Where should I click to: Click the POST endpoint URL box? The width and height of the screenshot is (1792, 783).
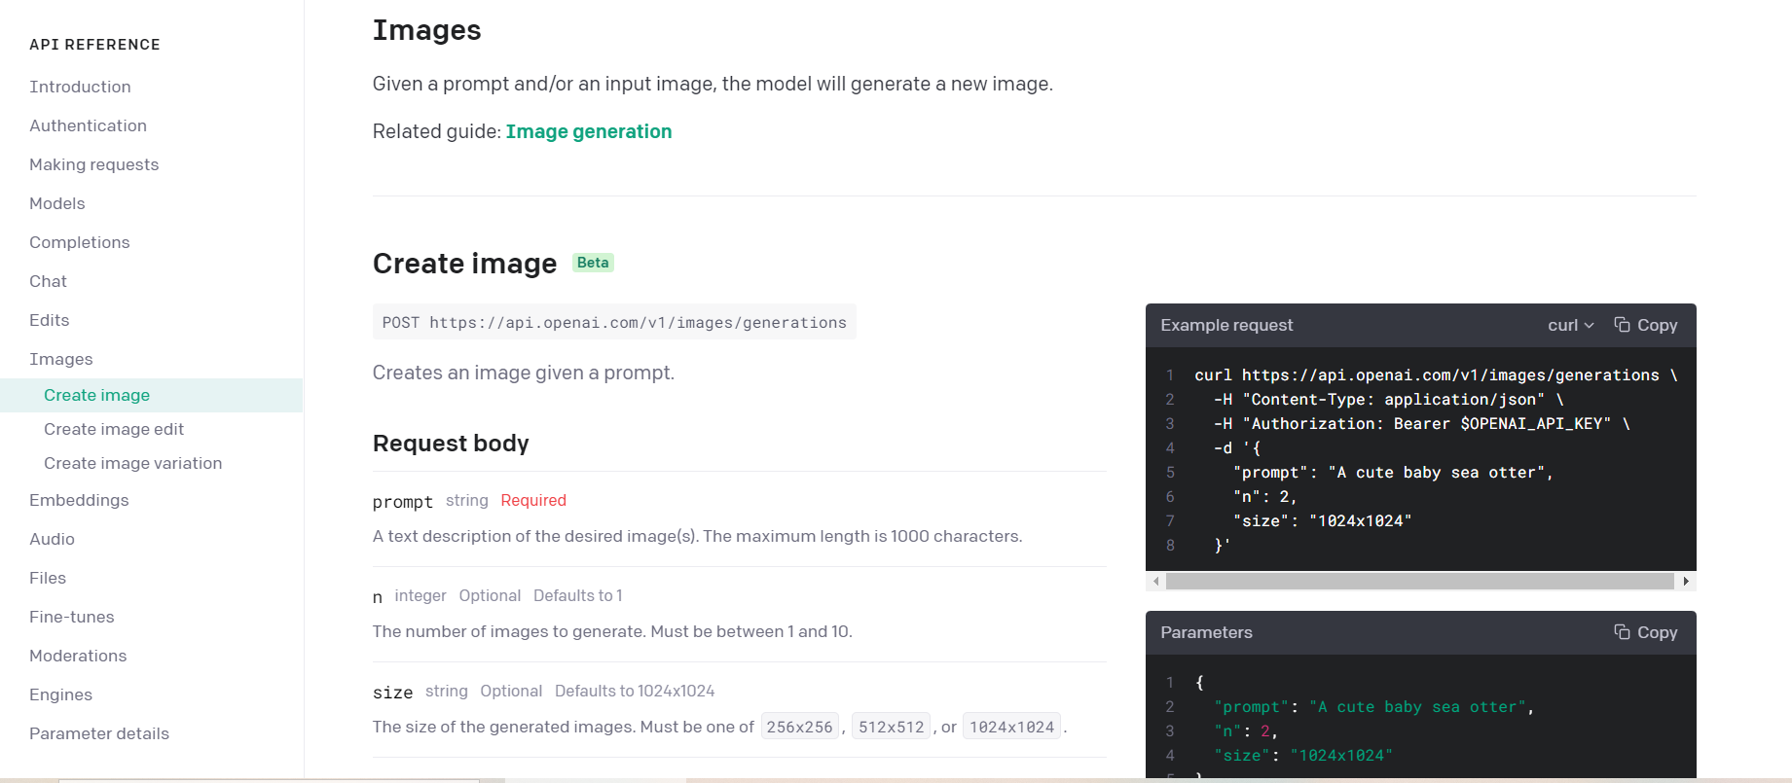[x=614, y=322]
